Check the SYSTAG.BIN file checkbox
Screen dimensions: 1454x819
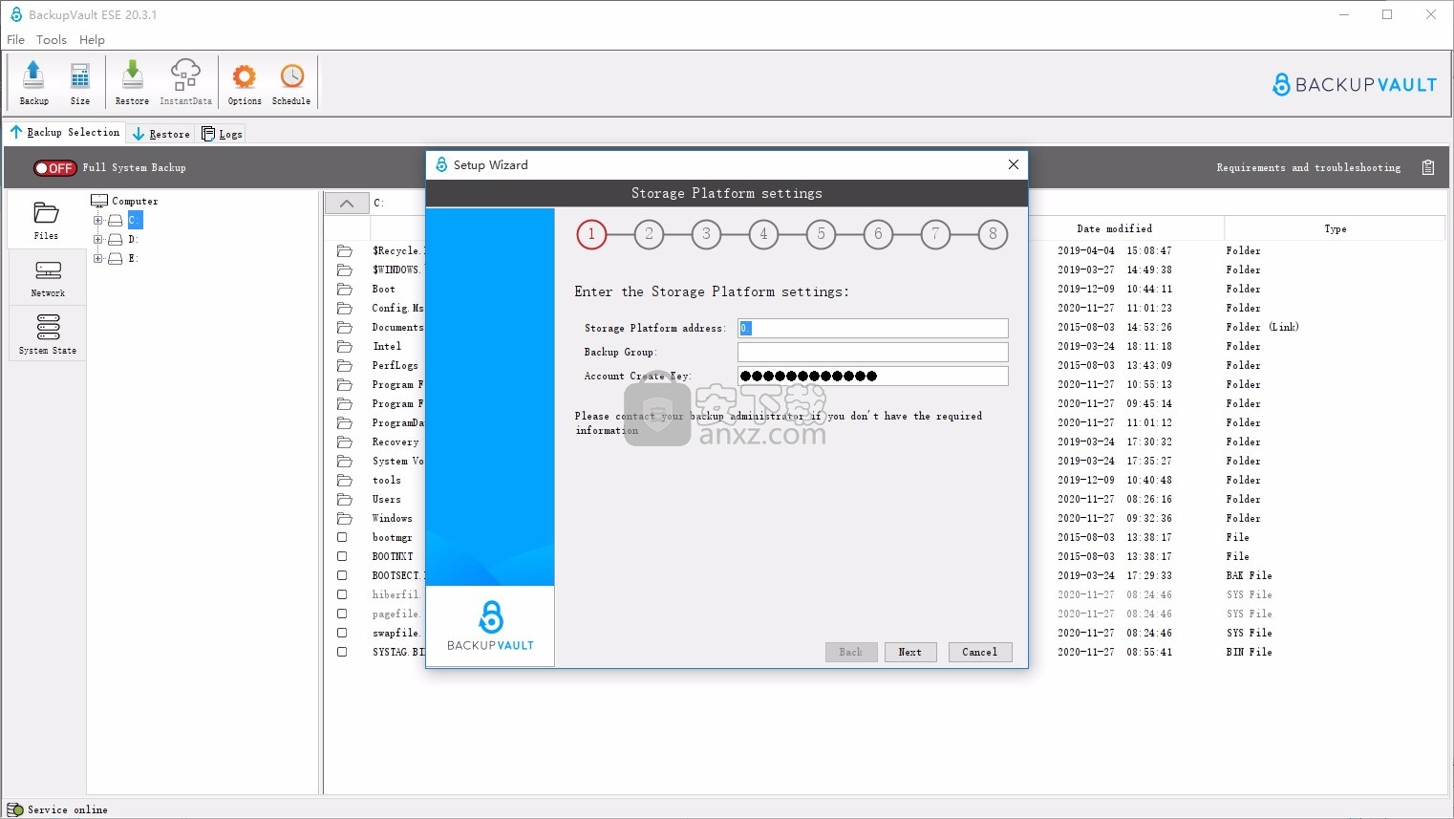click(342, 652)
